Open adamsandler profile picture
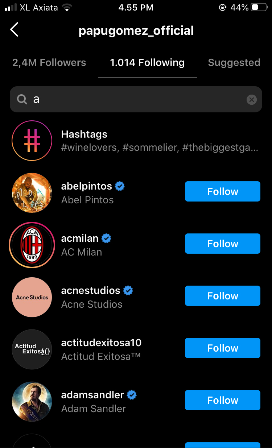Image resolution: width=272 pixels, height=448 pixels. (x=32, y=402)
